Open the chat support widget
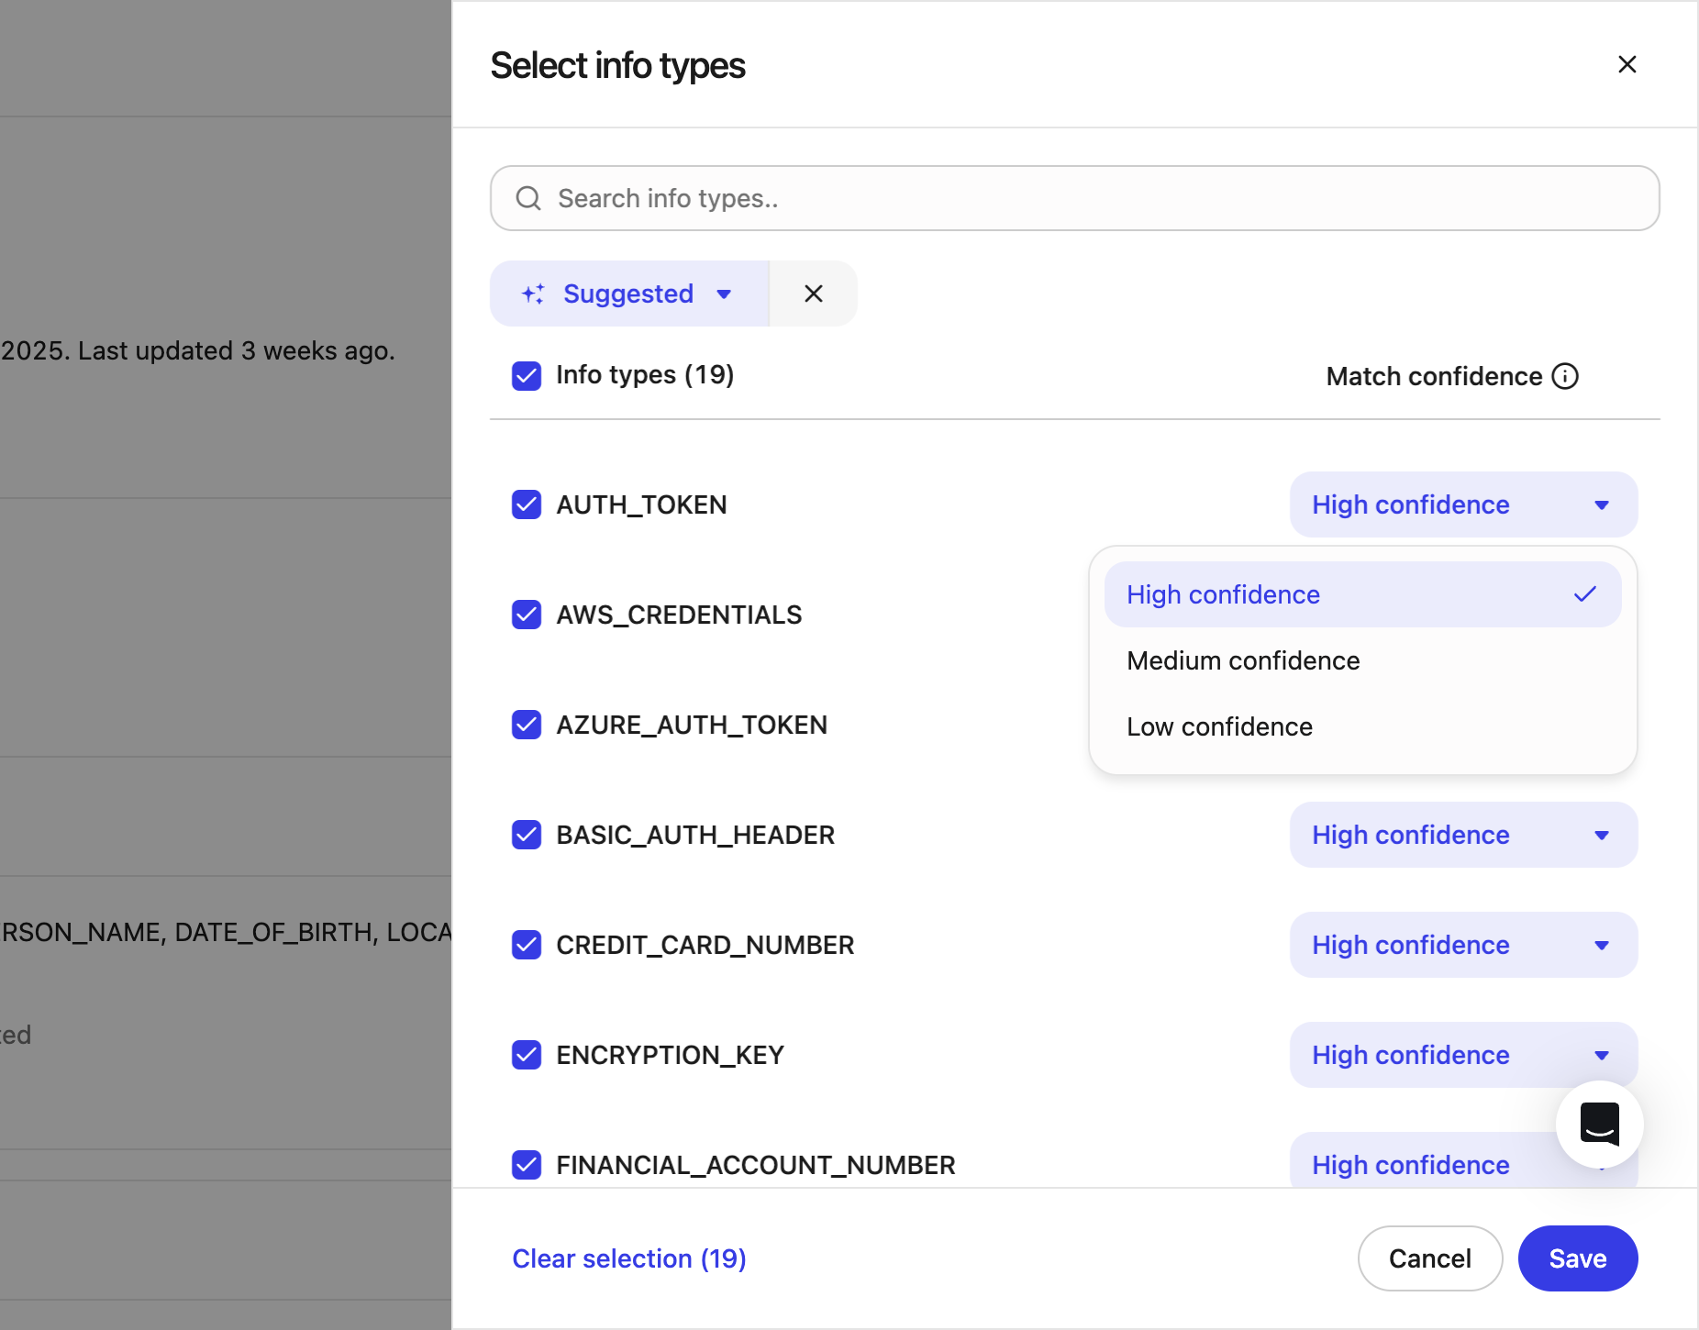This screenshot has width=1699, height=1330. click(1599, 1124)
